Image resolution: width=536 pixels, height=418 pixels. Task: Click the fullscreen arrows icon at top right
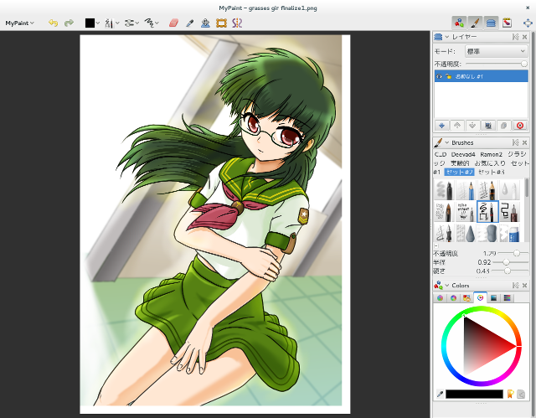click(528, 23)
